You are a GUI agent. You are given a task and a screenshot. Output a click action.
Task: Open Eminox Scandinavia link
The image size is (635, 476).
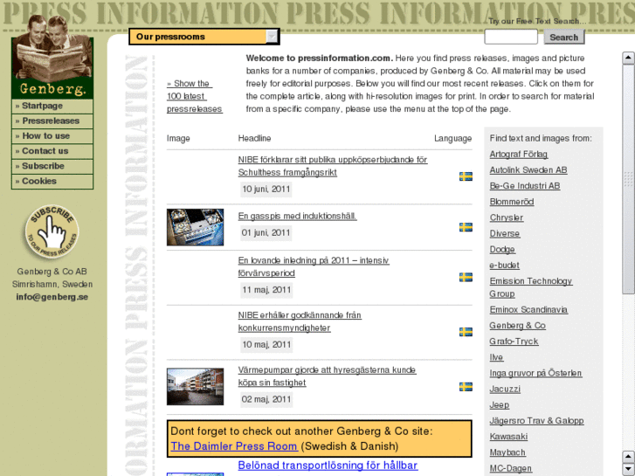coord(528,309)
